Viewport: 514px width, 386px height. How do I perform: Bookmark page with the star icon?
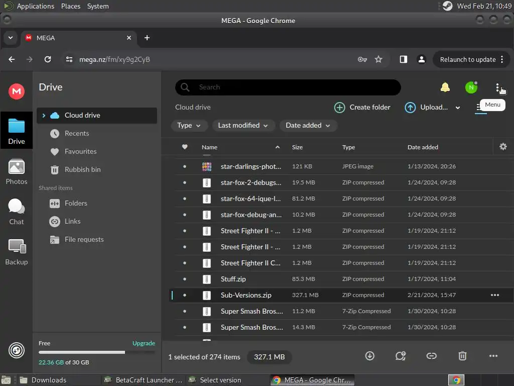[x=378, y=59]
